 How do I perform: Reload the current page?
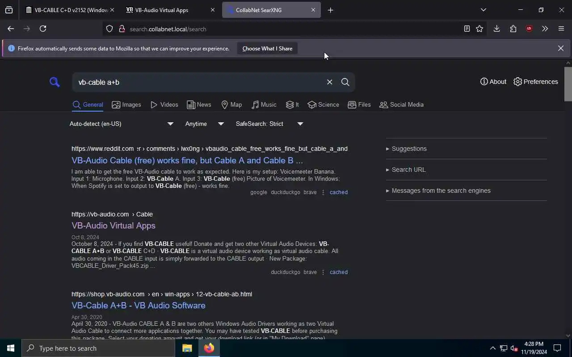(43, 29)
